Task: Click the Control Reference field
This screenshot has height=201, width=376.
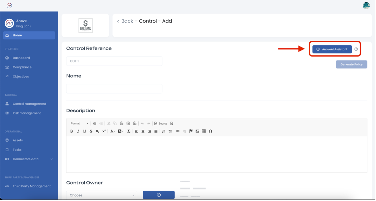Action: [114, 61]
